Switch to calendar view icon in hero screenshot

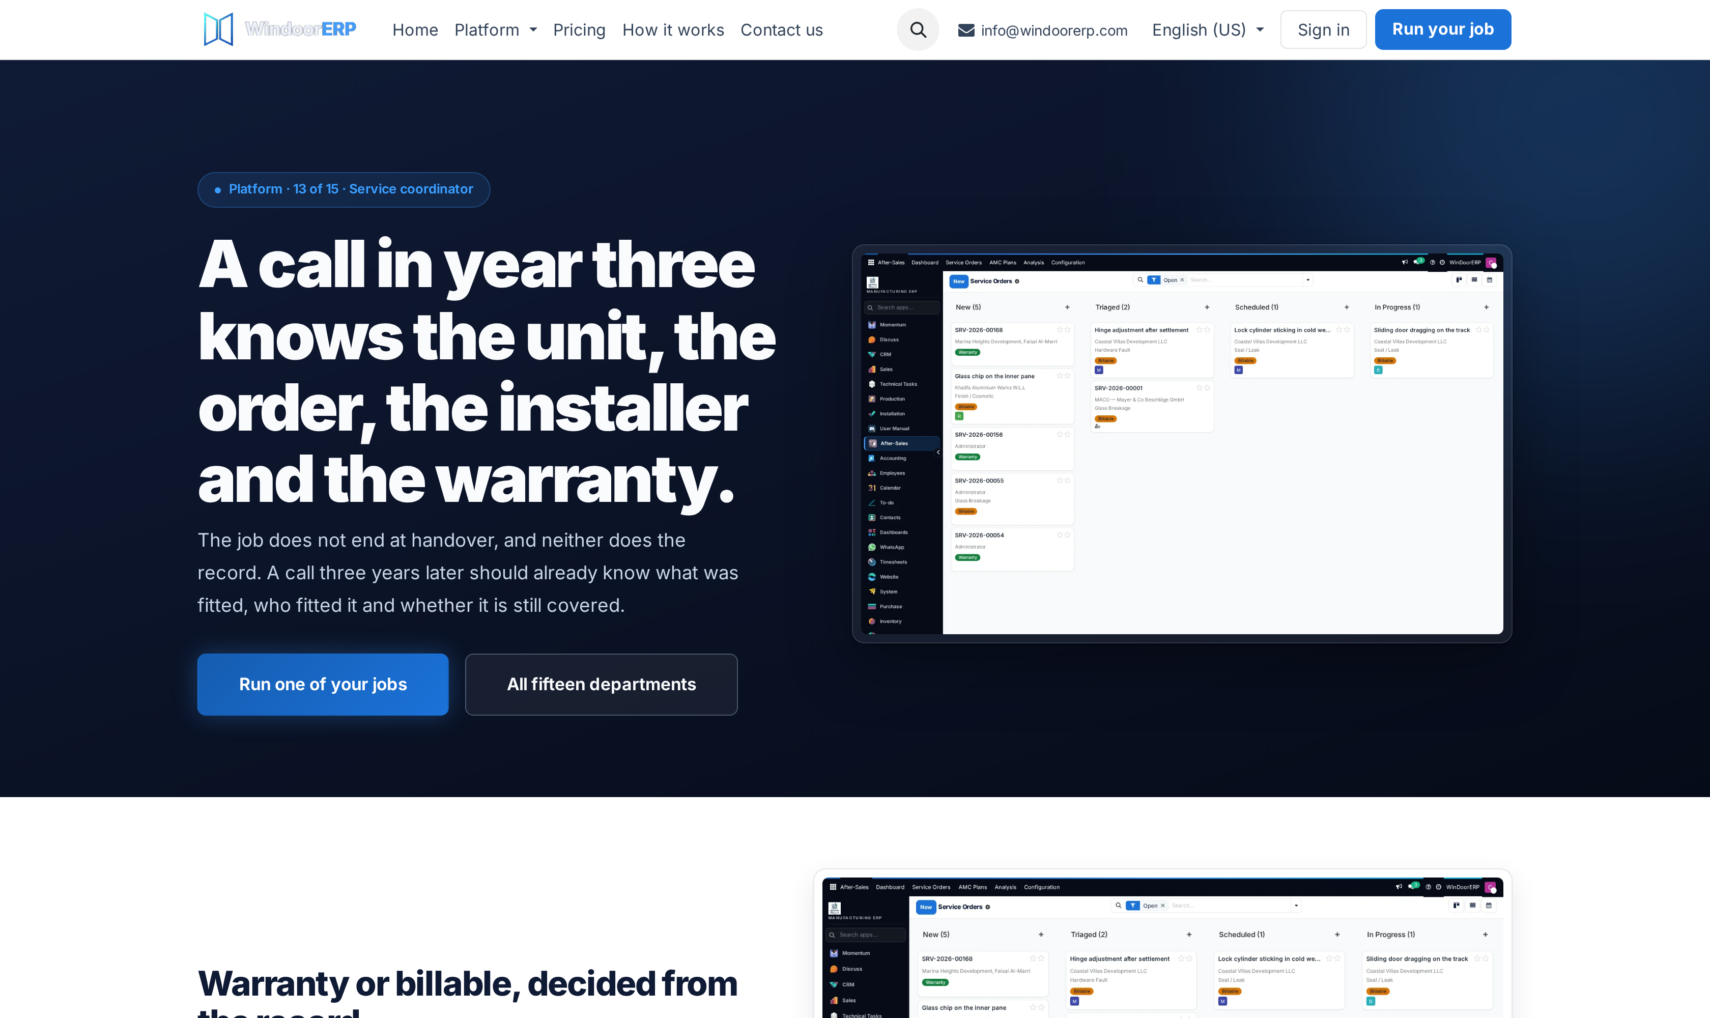1489,280
